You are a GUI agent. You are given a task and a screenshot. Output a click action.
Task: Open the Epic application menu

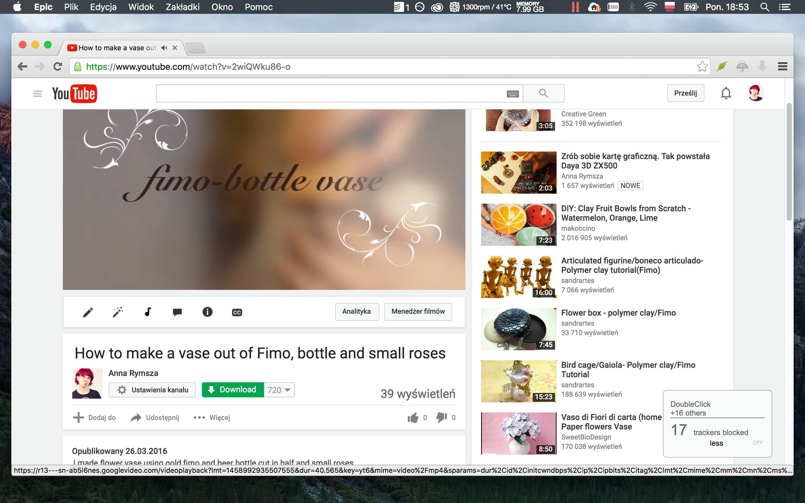click(43, 7)
